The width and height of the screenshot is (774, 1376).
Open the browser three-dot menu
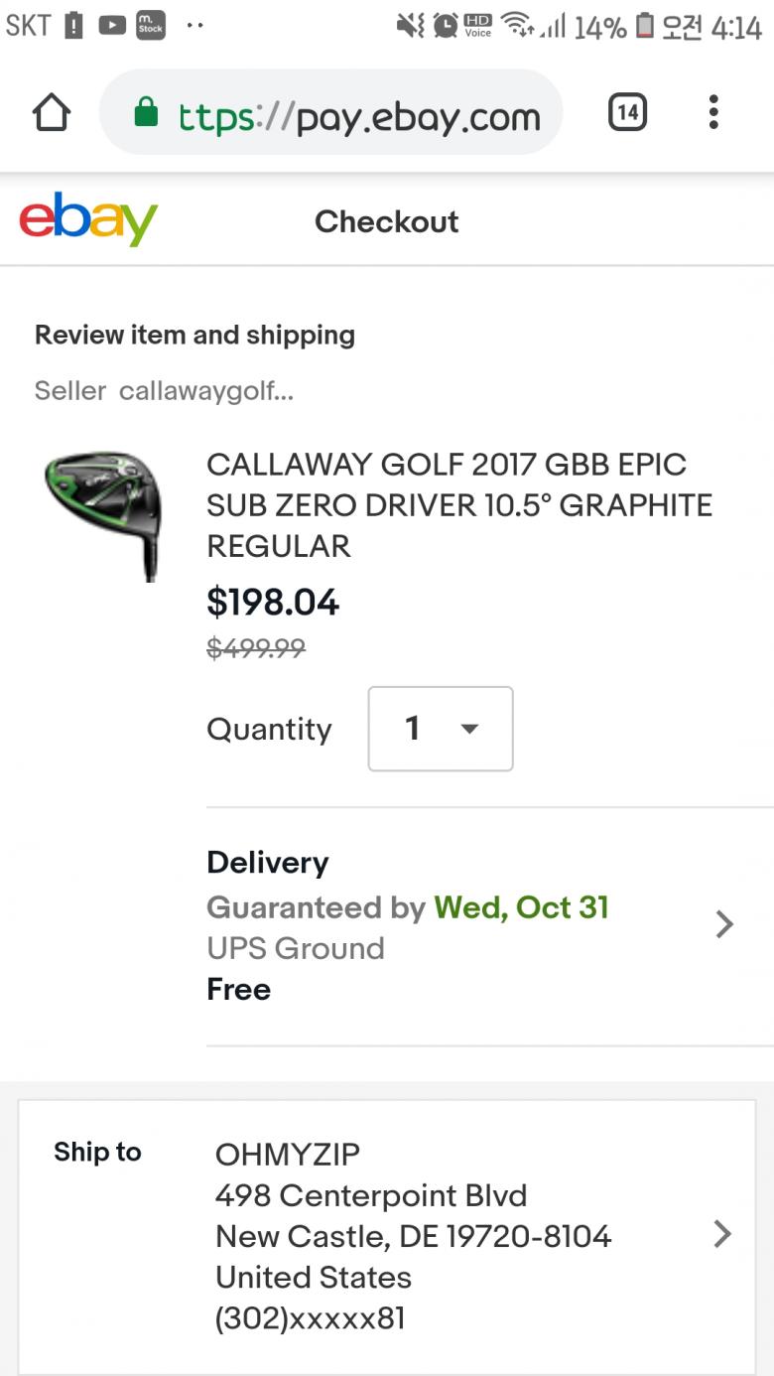712,112
